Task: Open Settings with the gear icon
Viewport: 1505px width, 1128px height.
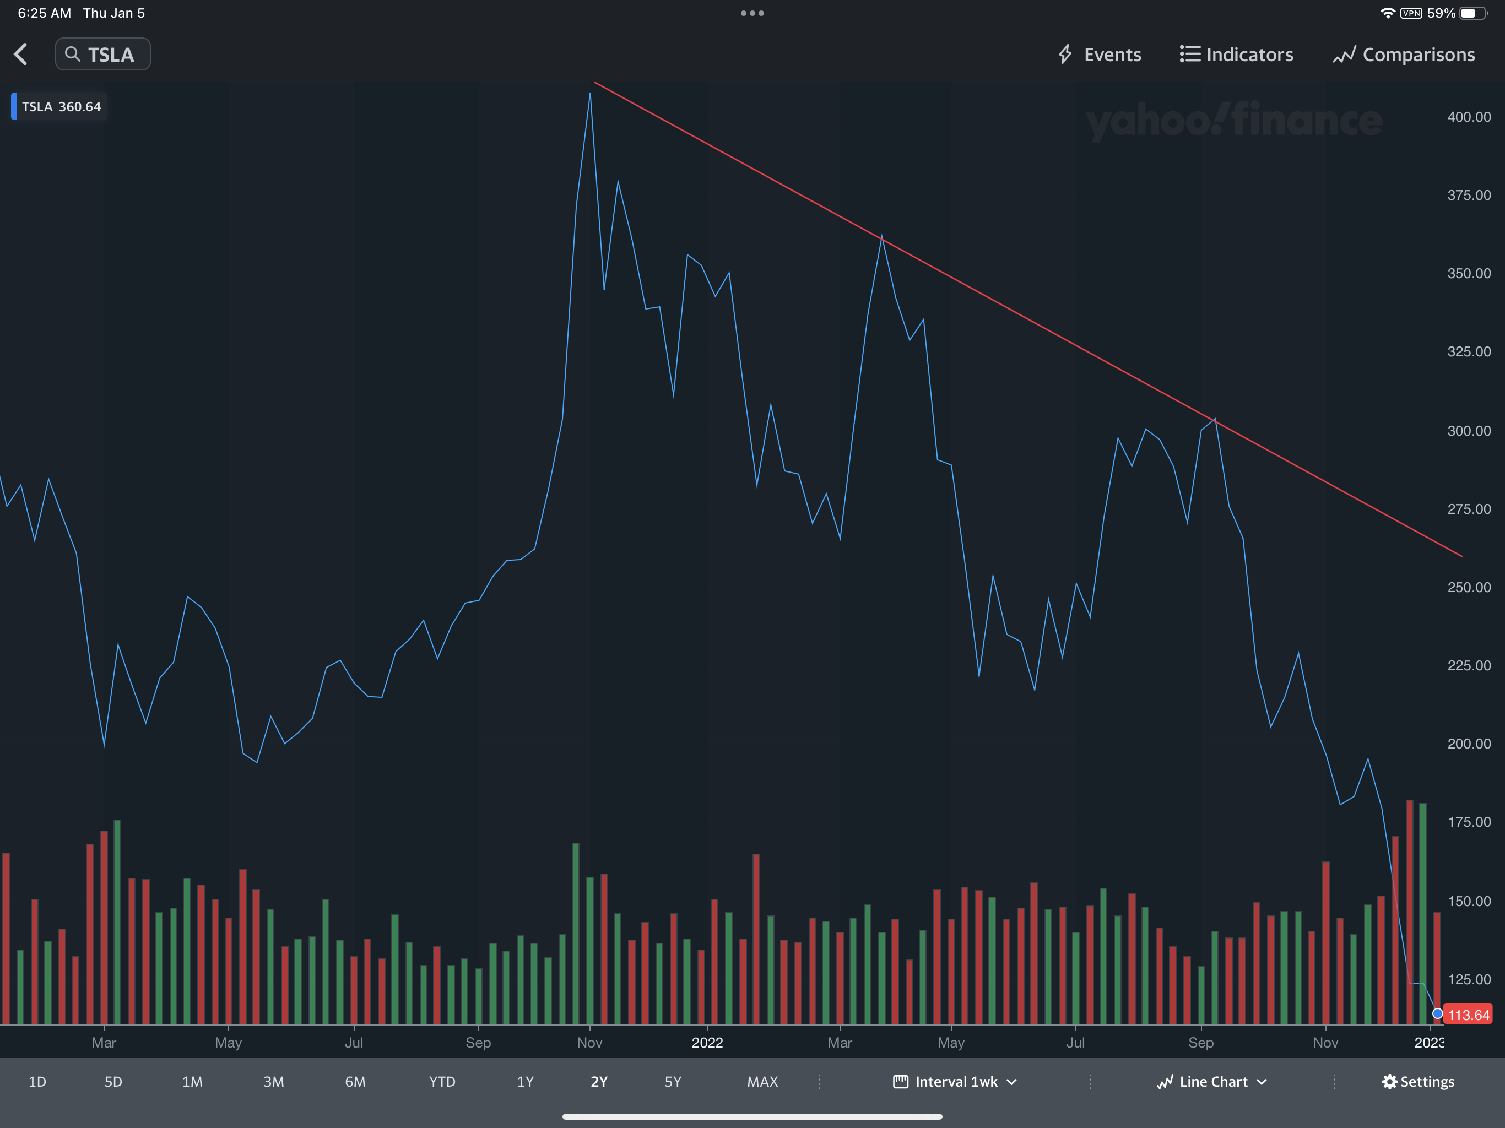Action: [x=1389, y=1082]
